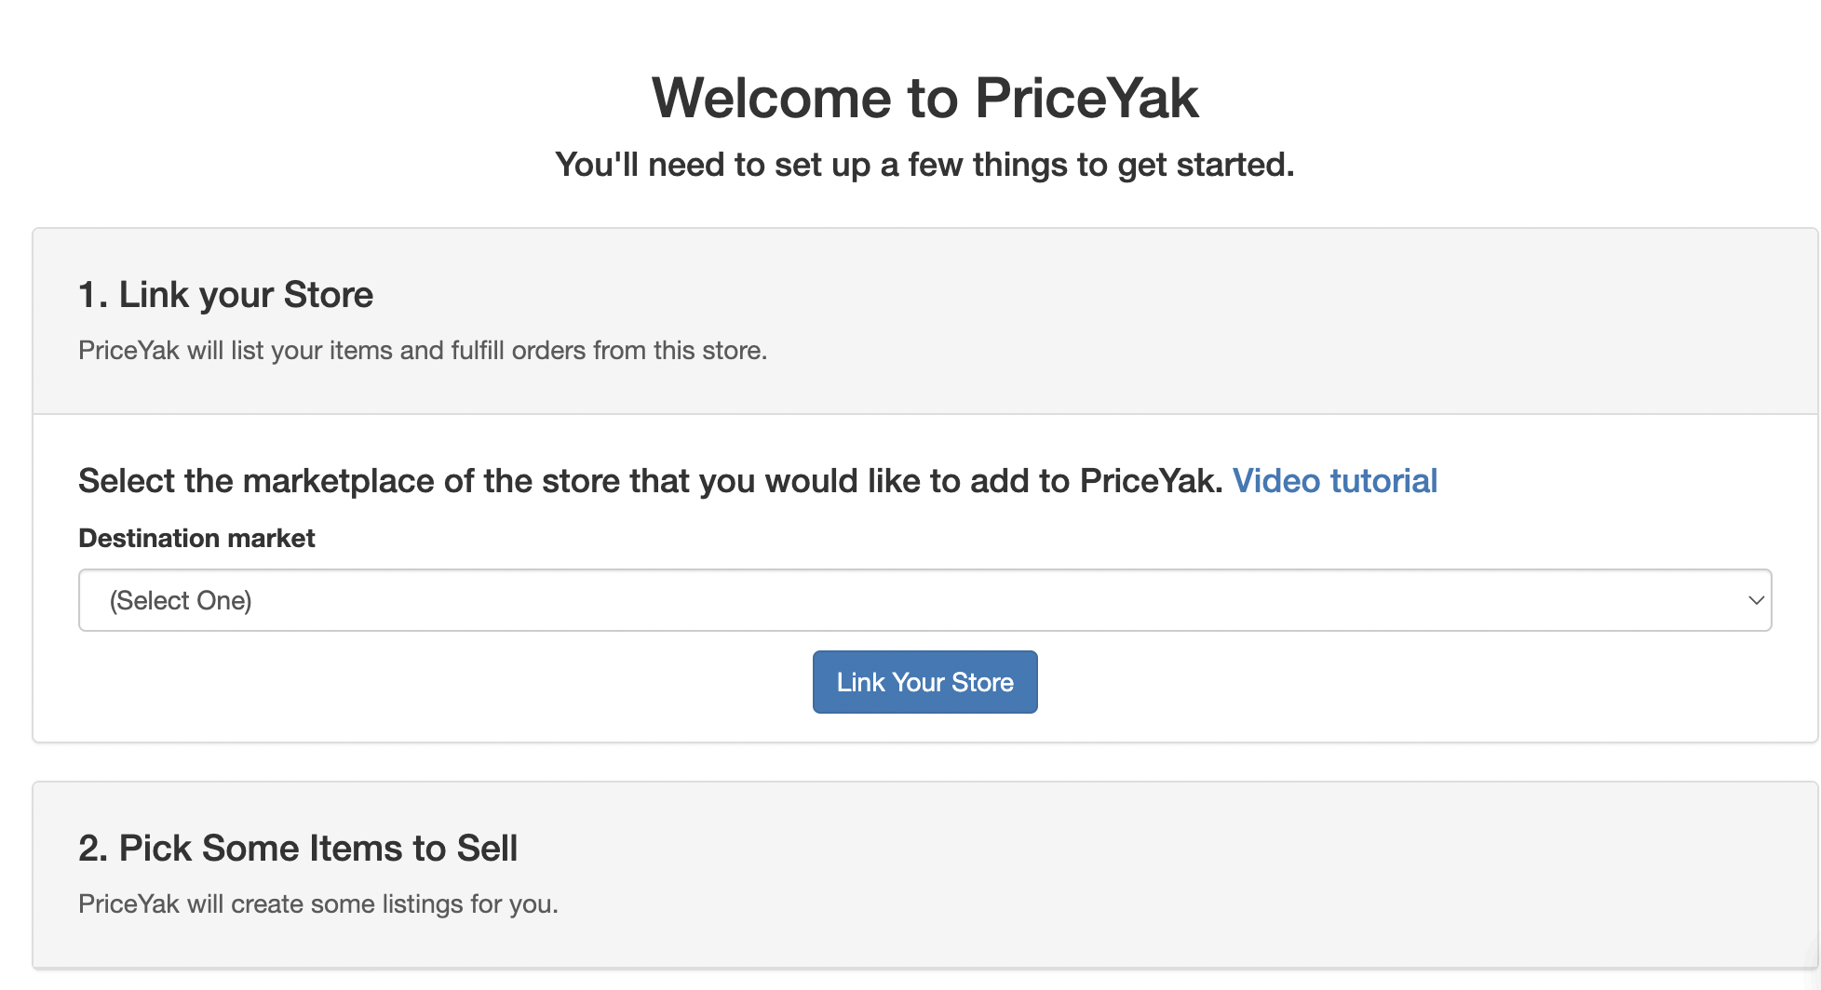
Task: Open the Destination market dropdown
Action: 924,600
